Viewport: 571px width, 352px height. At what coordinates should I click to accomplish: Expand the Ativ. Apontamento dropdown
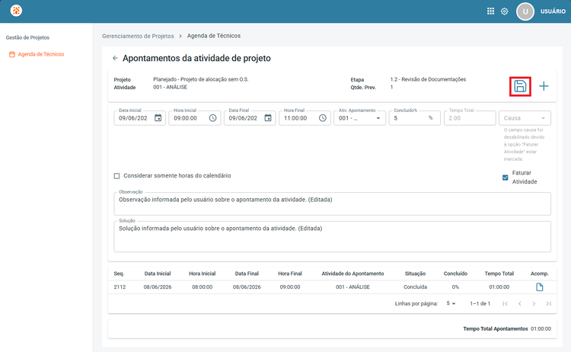click(x=359, y=118)
